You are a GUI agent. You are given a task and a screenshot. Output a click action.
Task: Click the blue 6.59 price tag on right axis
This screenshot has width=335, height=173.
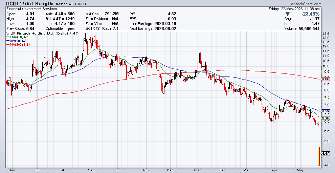[x=326, y=111]
